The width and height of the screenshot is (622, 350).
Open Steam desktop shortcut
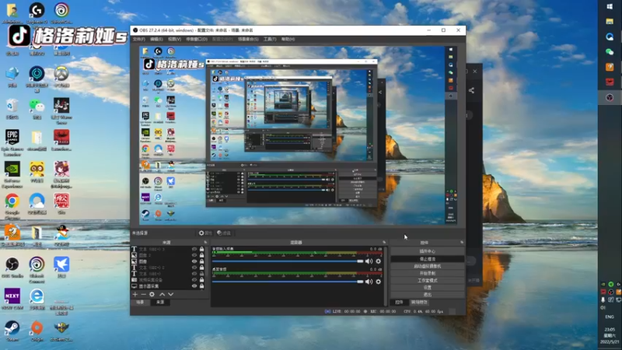click(12, 331)
